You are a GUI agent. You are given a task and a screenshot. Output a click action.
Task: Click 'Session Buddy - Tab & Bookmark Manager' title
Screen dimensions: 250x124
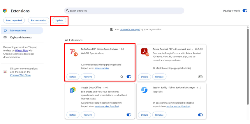[174, 88]
